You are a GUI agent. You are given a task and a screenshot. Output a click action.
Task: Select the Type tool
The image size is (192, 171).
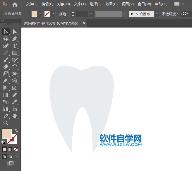click(15, 46)
